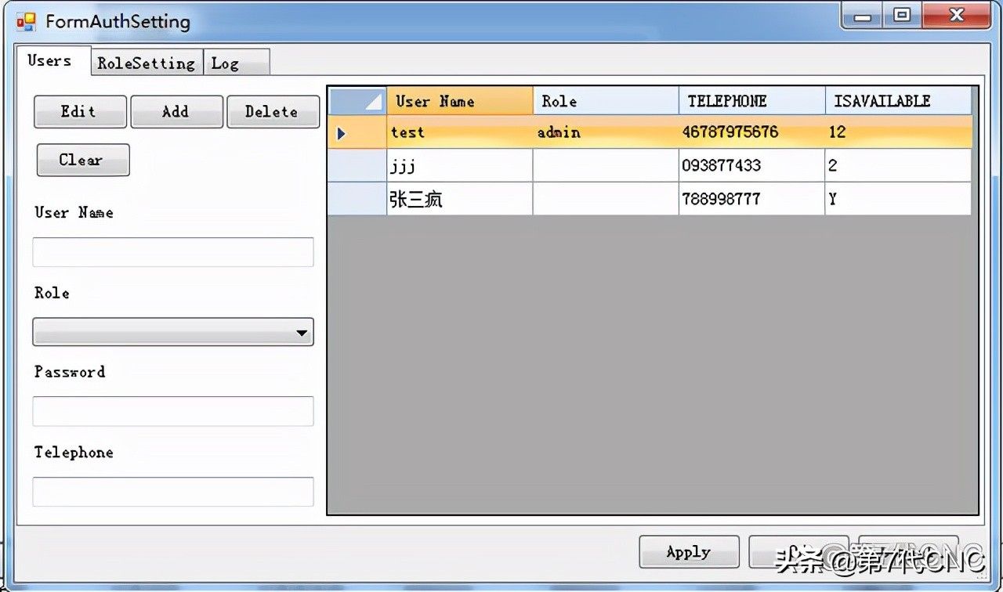The image size is (1003, 592).
Task: Sort by TELEPHONE column header
Action: pyautogui.click(x=752, y=101)
